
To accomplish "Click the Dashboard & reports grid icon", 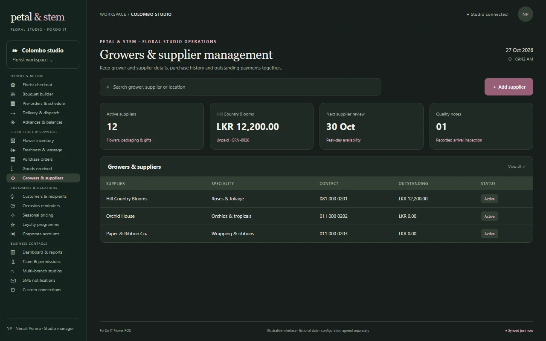I will [x=13, y=252].
